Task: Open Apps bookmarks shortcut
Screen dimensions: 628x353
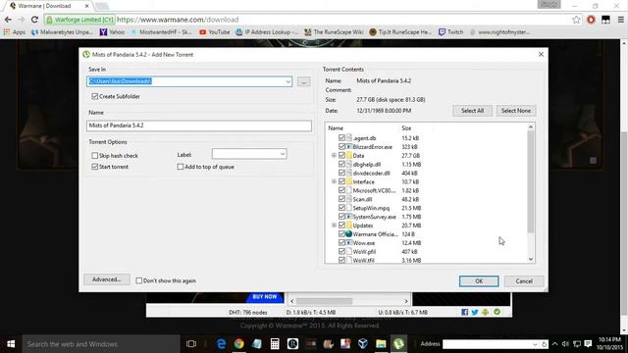Action: coord(14,32)
